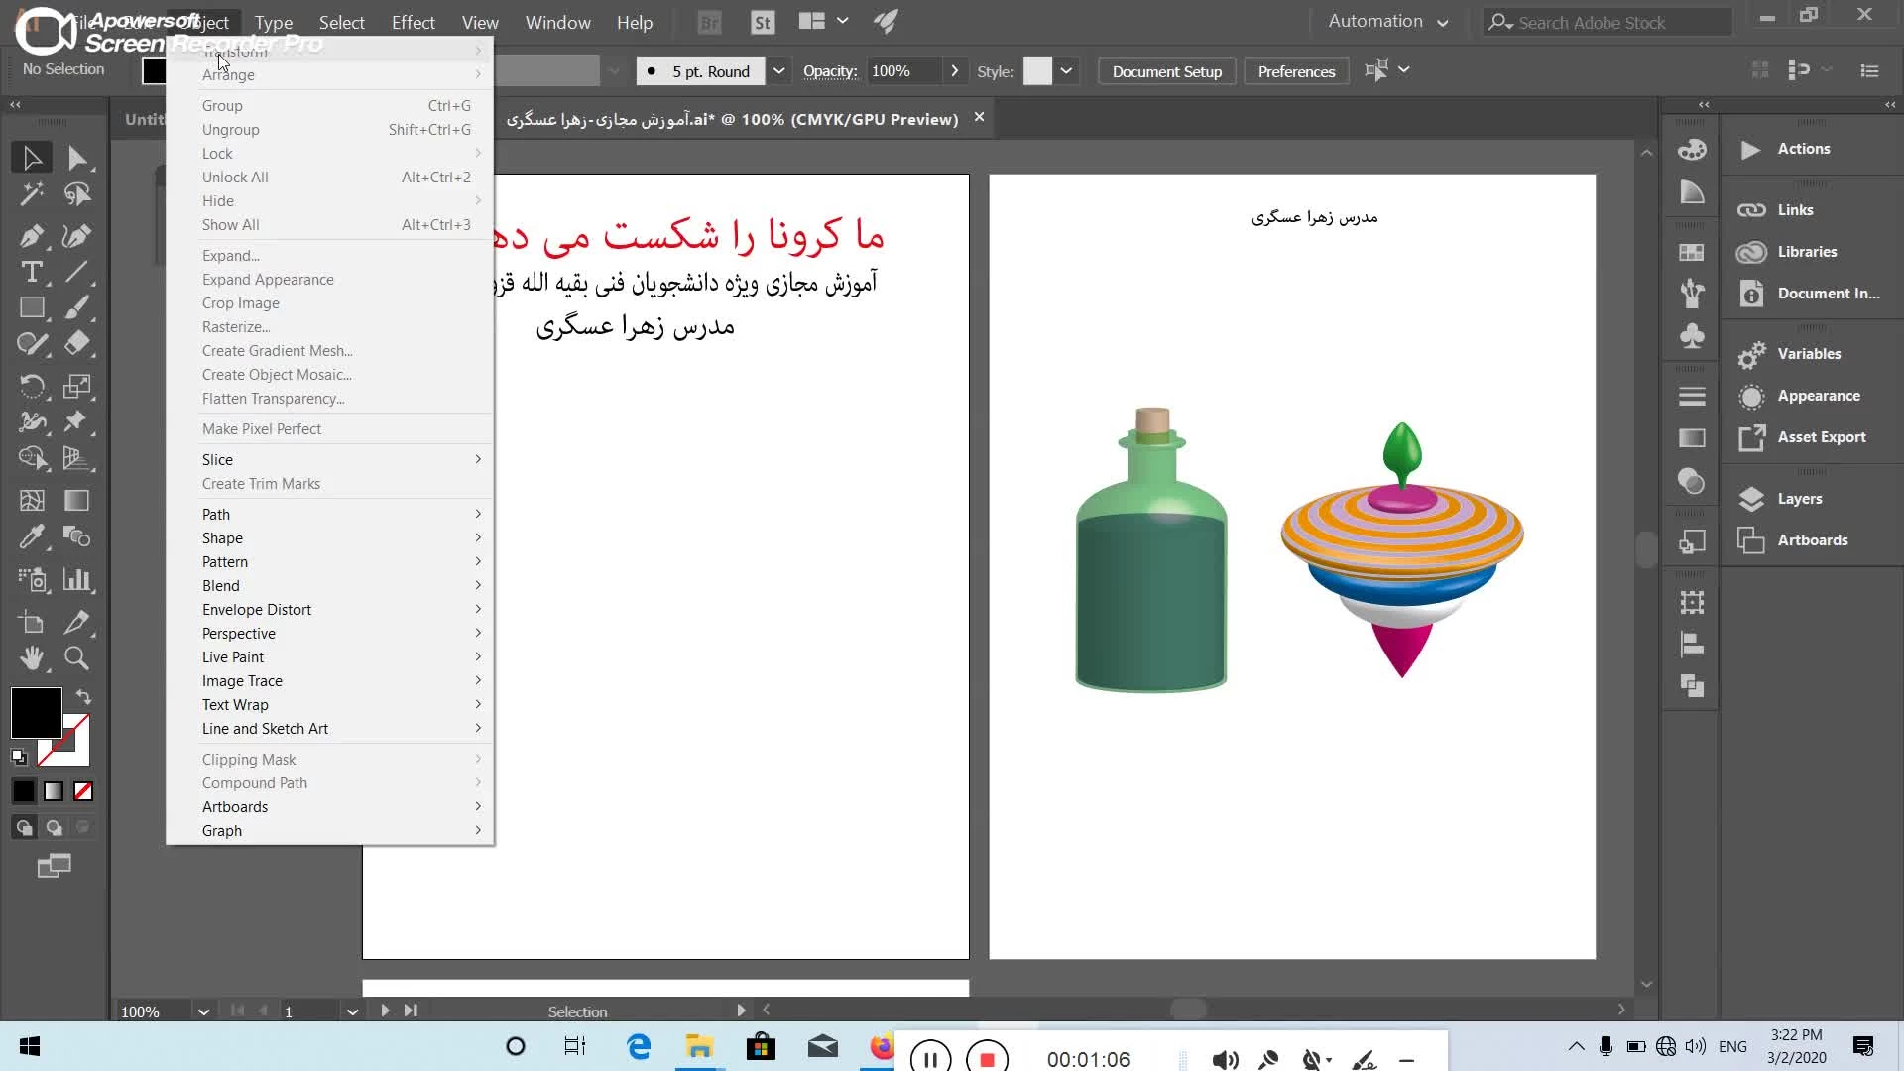Image resolution: width=1904 pixels, height=1071 pixels.
Task: Open the Envelope Distort submenu
Action: click(257, 610)
